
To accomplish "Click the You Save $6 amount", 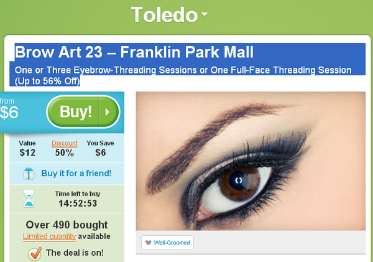I will point(100,152).
